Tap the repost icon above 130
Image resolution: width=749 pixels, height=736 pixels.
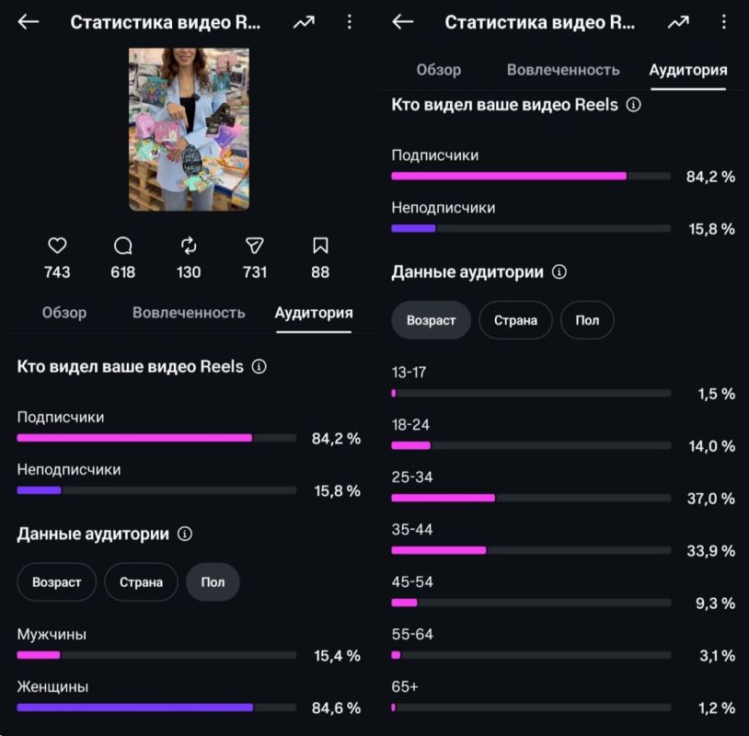point(189,246)
